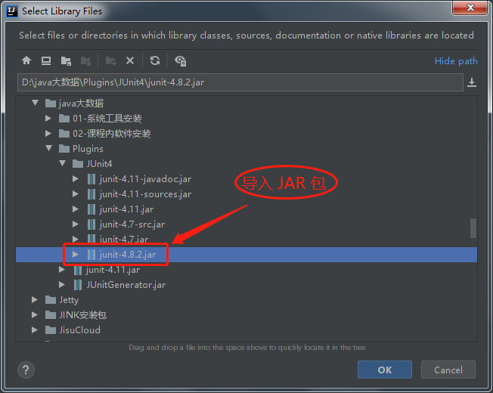Click the JUnit4 folder icon
The image size is (493, 393).
pyautogui.click(x=78, y=163)
